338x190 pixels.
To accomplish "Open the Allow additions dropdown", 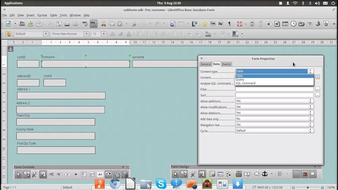I will [274, 101].
